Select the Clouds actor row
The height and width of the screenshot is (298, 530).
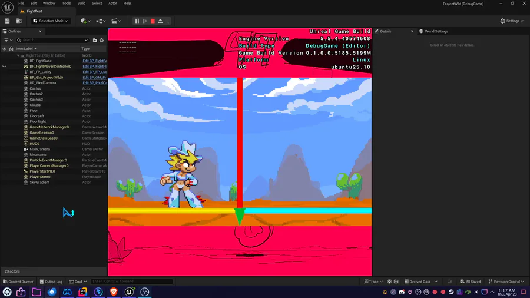(x=35, y=105)
